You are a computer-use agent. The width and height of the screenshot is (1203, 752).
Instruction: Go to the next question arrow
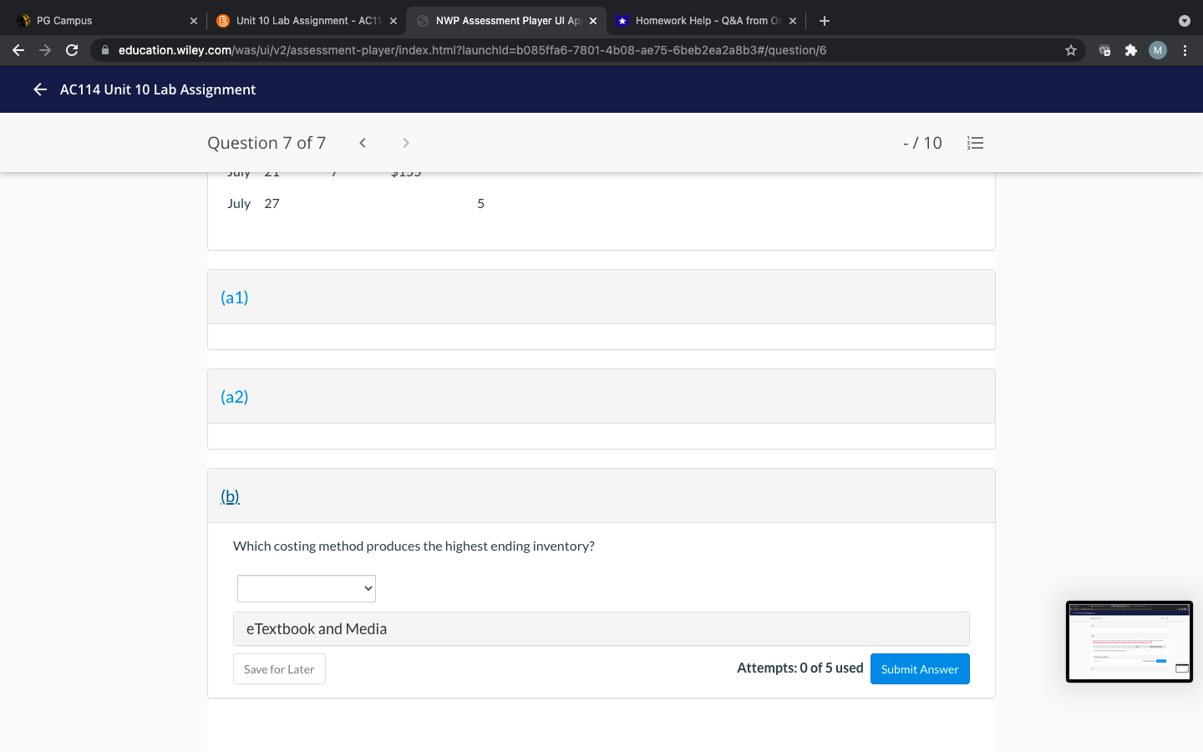click(x=406, y=143)
